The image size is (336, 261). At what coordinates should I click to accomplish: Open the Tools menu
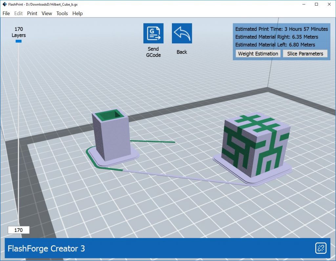[62, 13]
